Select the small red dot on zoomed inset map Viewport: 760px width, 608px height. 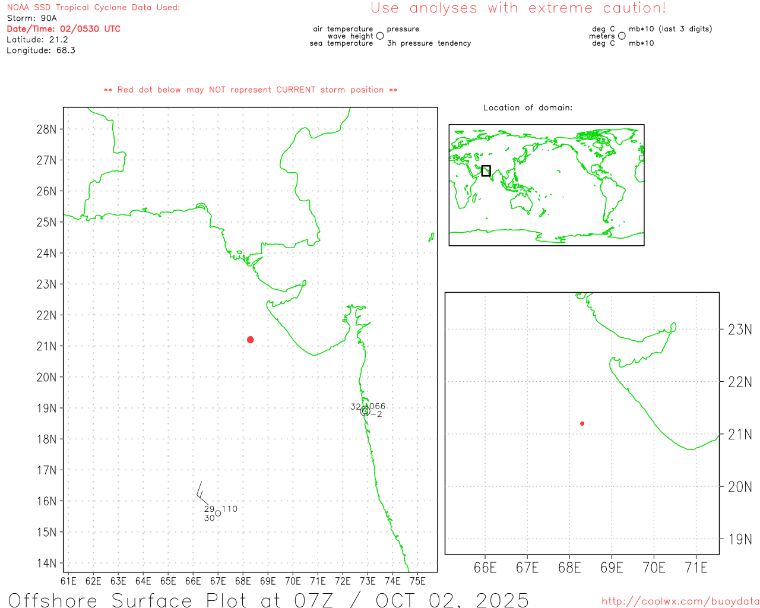pyautogui.click(x=582, y=423)
